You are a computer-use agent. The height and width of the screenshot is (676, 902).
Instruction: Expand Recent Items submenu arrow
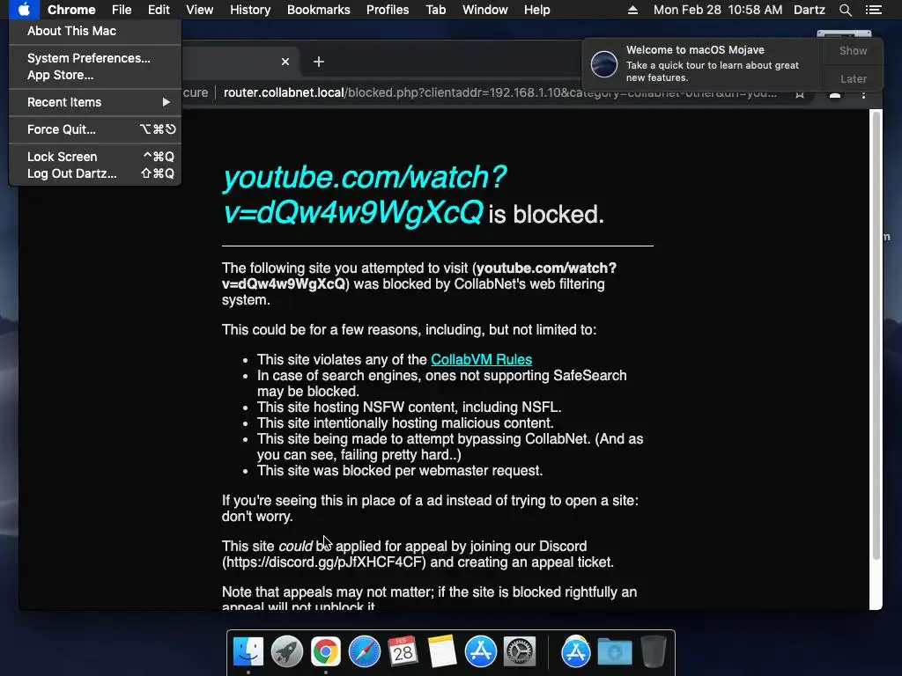[x=166, y=102]
